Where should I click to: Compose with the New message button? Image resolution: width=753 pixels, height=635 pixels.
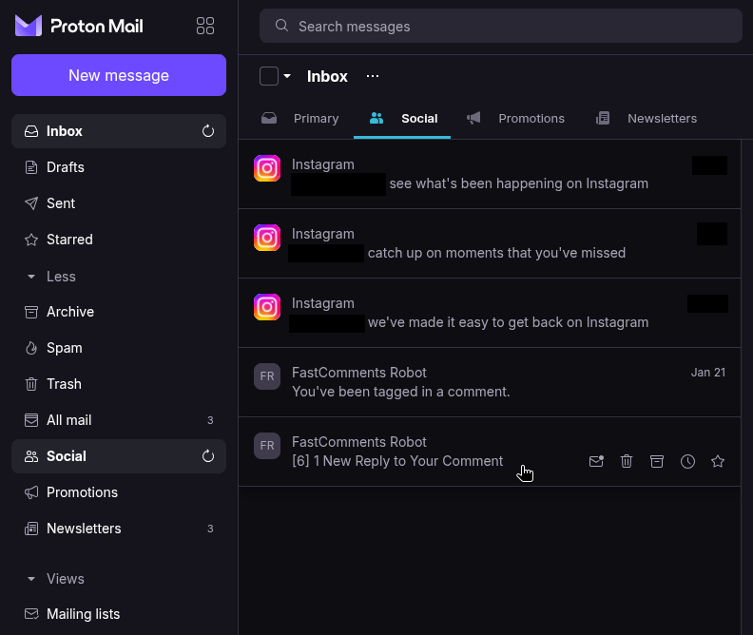tap(119, 75)
